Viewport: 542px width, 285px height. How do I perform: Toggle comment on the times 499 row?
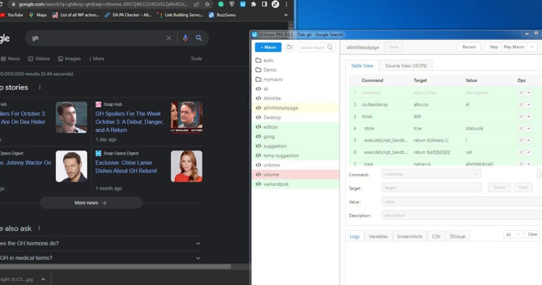521,117
